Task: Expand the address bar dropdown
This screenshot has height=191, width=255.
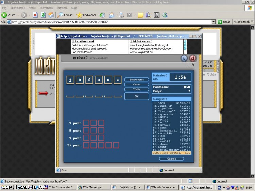Action: 214,22
